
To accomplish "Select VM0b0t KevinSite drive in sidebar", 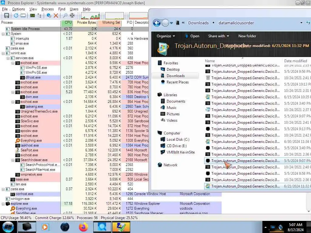I will tap(180, 152).
